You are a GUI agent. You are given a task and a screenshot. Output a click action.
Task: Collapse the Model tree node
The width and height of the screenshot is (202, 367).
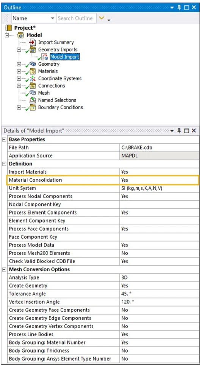(x=7, y=35)
